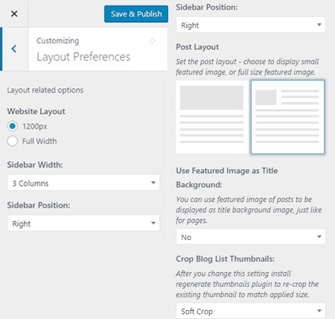335x319 pixels.
Task: Choose the small featured image post layout
Action: tap(287, 117)
